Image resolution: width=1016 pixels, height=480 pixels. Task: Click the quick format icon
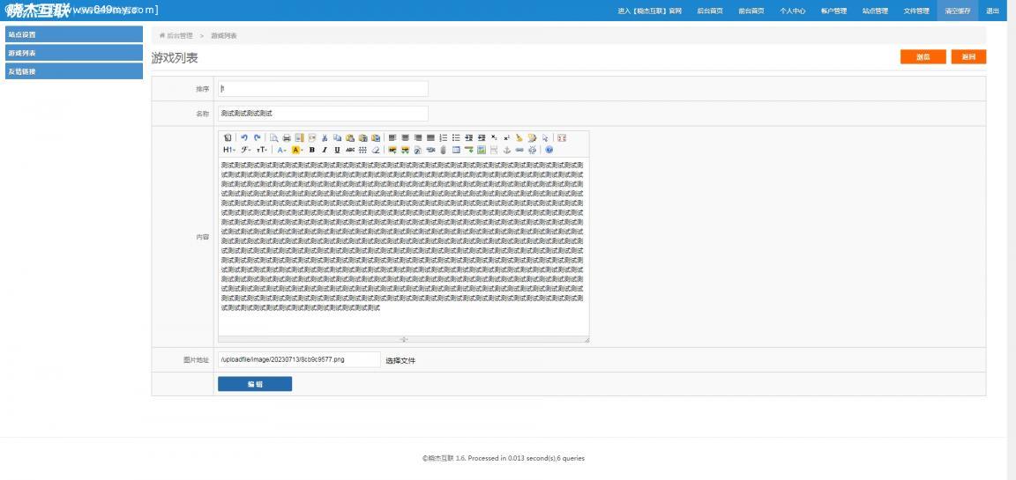click(532, 137)
